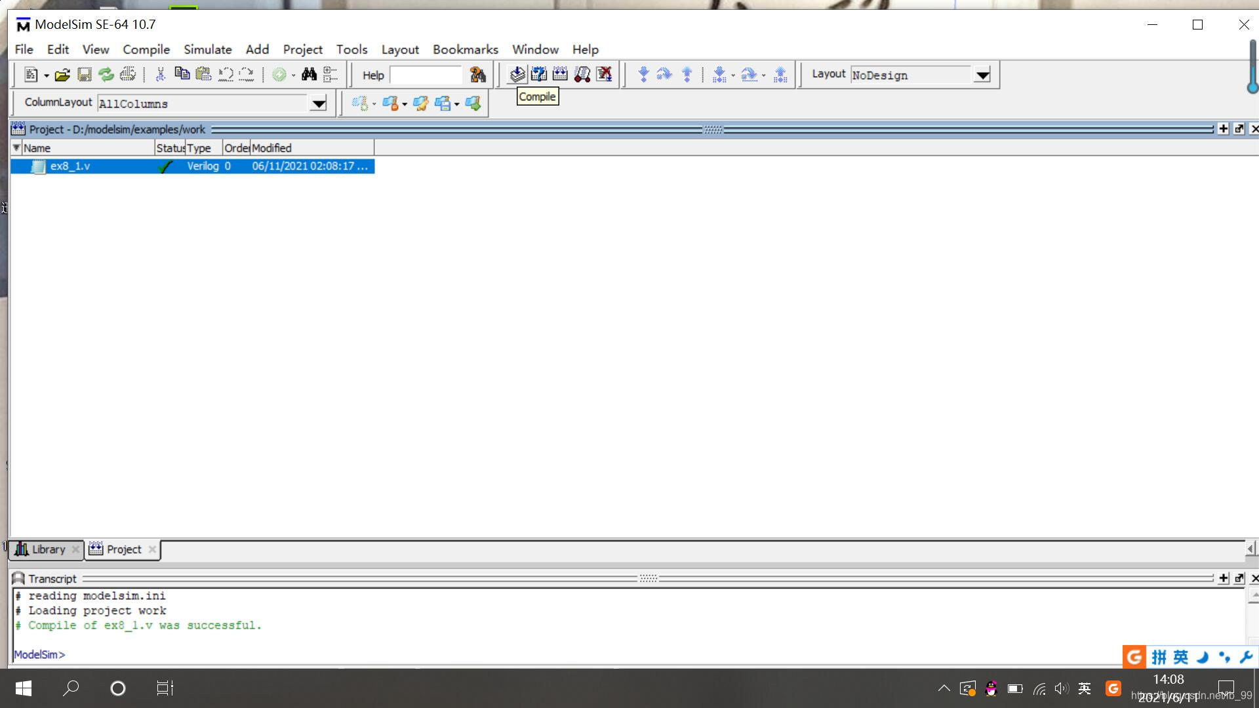Screen dimensions: 1259x708
Task: Open the ColumnLayout AllColumns dropdown
Action: pyautogui.click(x=318, y=104)
